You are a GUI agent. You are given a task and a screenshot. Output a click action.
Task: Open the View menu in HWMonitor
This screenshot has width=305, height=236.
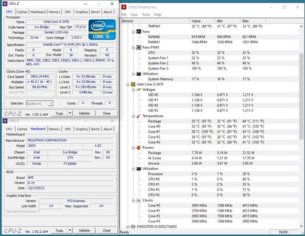click(x=134, y=15)
